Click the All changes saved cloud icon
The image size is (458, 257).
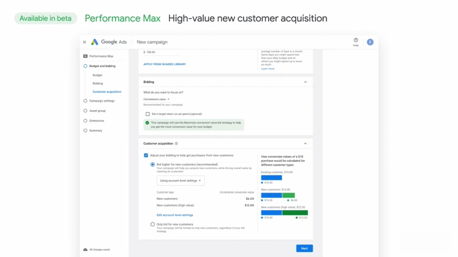point(85,249)
